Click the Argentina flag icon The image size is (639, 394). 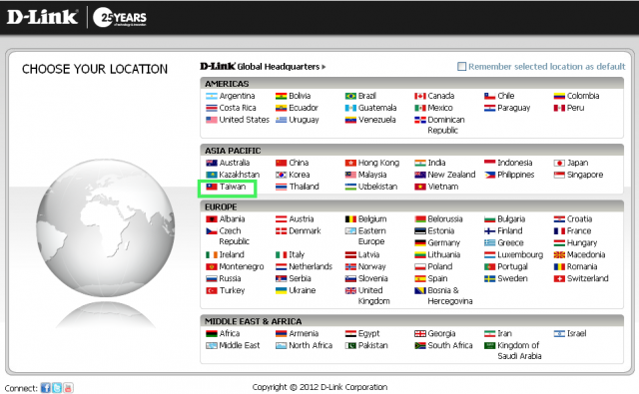tap(211, 96)
